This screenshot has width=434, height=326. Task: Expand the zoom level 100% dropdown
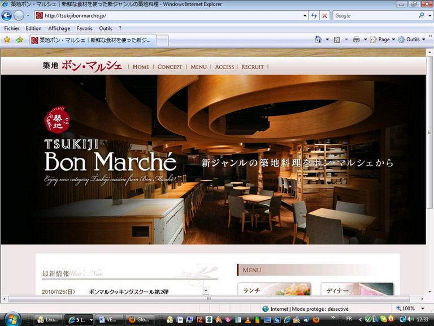coord(423,309)
